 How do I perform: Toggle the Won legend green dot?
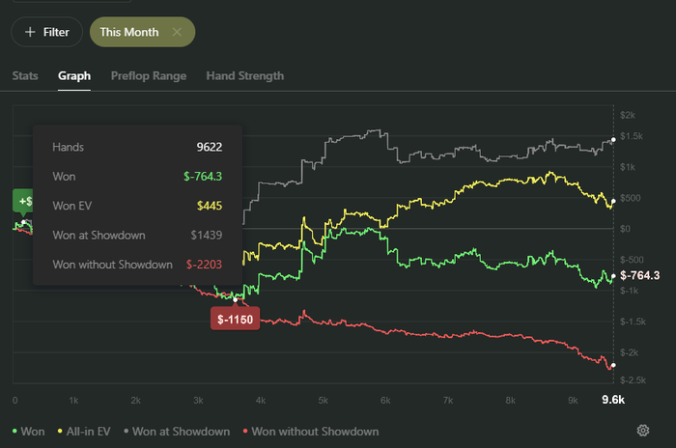(15, 432)
